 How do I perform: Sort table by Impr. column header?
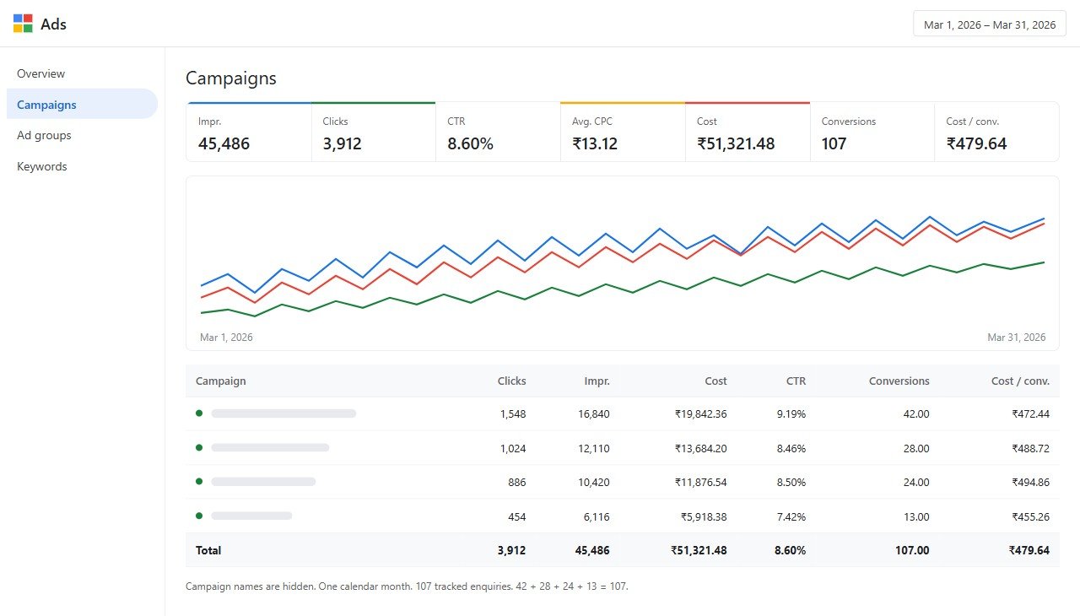pyautogui.click(x=597, y=381)
